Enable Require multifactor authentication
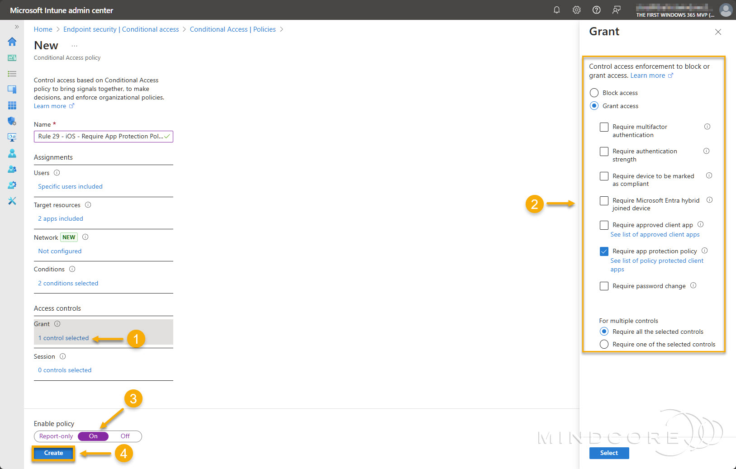This screenshot has height=469, width=736. click(604, 127)
